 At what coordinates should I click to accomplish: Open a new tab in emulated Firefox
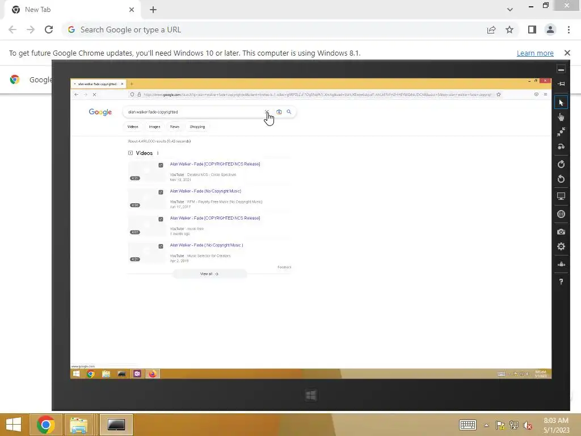pos(132,84)
